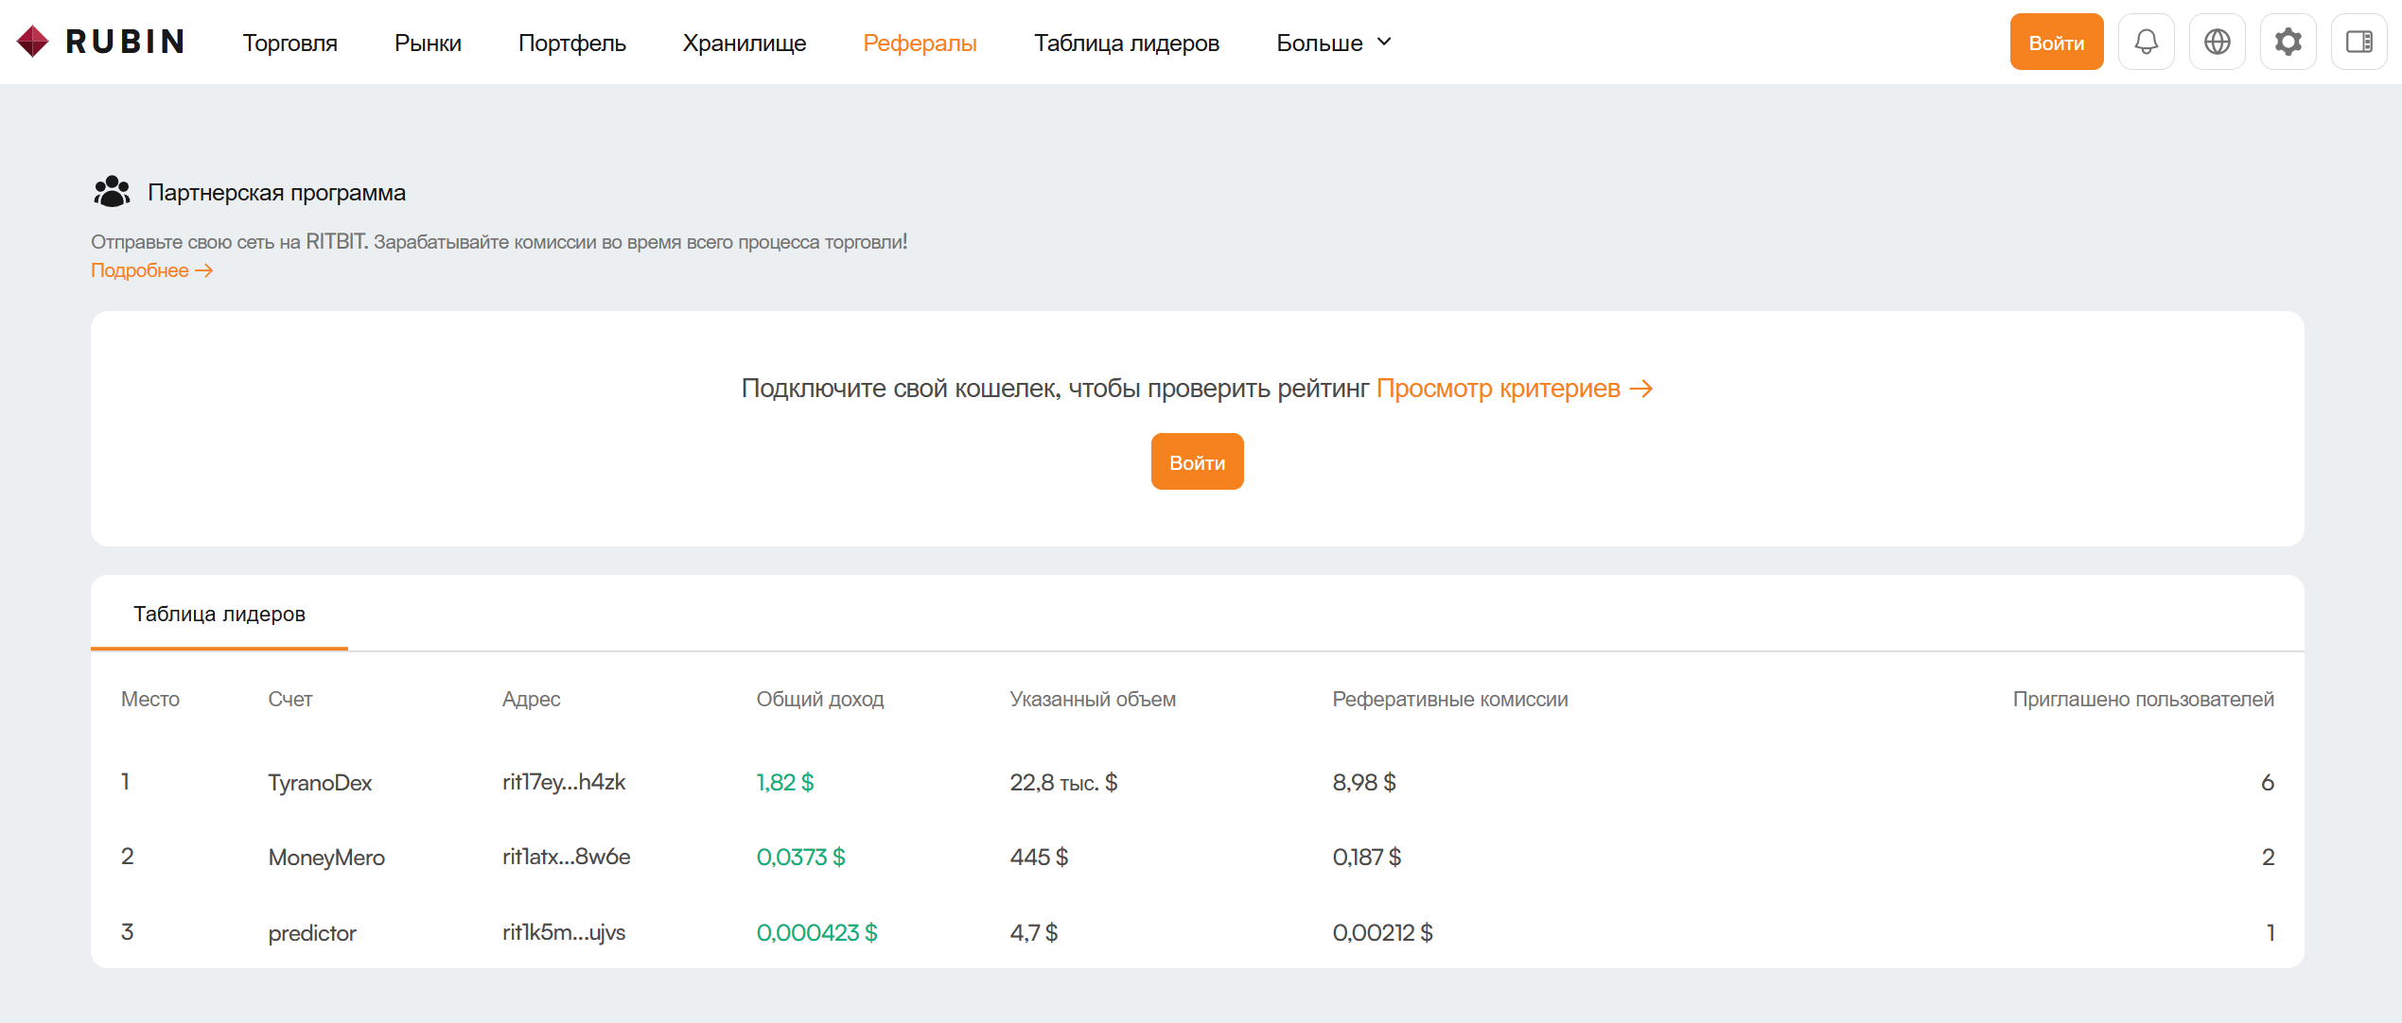
Task: Click the top-right Войти button
Action: pos(2057,42)
